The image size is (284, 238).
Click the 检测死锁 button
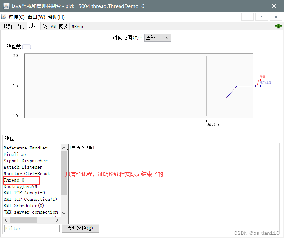tap(80, 228)
